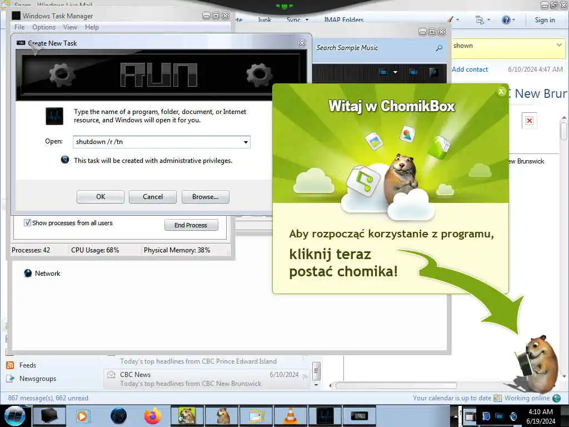
Task: Select the CBC News New Brunswick message
Action: pyautogui.click(x=207, y=379)
